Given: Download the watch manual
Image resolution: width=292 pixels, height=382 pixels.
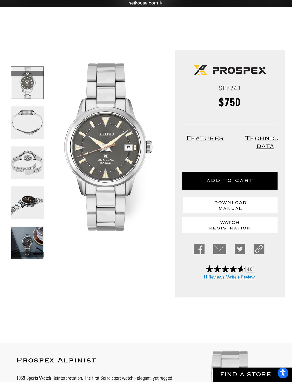Looking at the screenshot, I should [230, 205].
